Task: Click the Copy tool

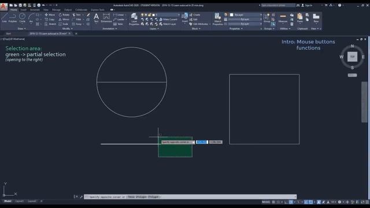Action: point(50,19)
